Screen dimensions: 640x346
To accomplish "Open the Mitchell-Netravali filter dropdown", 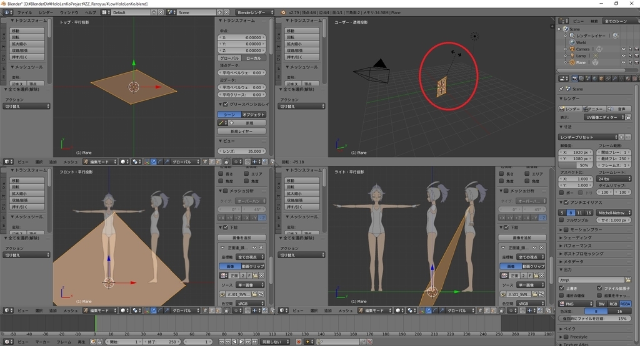I will point(614,213).
